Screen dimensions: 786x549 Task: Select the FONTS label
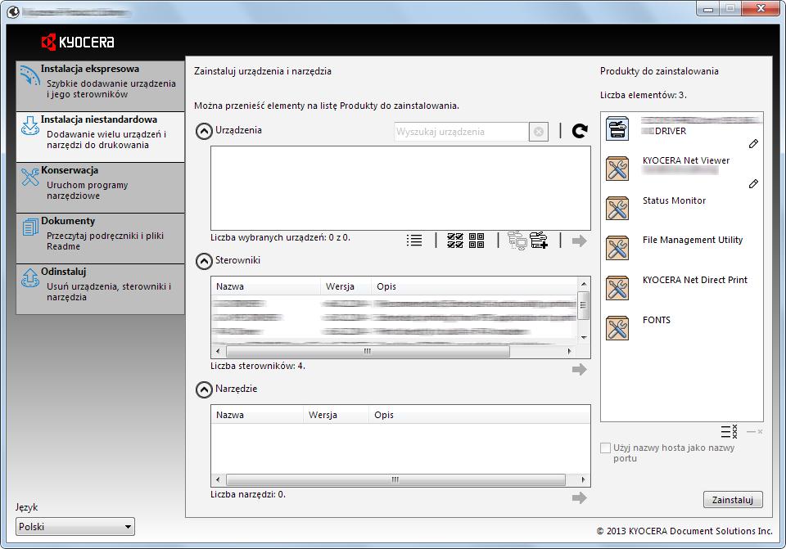pyautogui.click(x=657, y=320)
